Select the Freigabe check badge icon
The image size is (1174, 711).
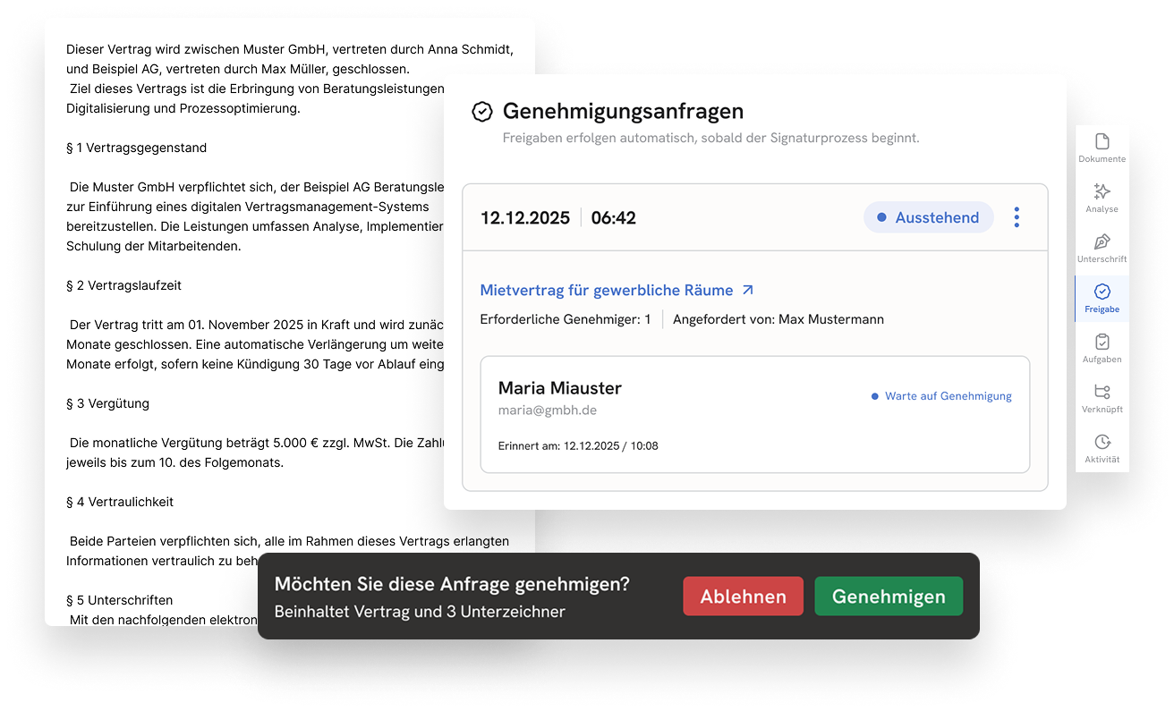1102,292
